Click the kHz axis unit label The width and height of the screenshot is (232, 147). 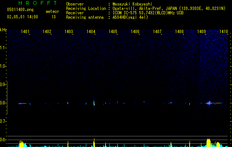pos(3,30)
